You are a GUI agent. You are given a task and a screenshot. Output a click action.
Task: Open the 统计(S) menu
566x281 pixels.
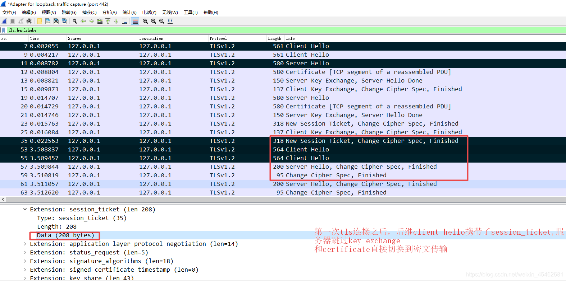point(129,13)
